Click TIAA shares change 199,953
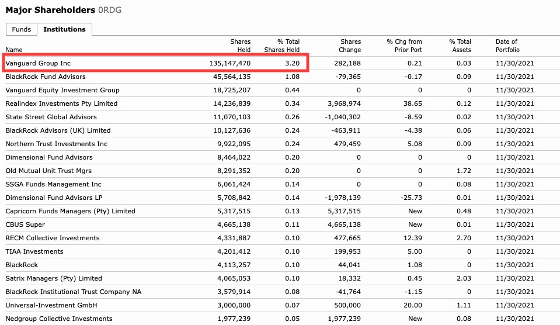 pos(347,252)
